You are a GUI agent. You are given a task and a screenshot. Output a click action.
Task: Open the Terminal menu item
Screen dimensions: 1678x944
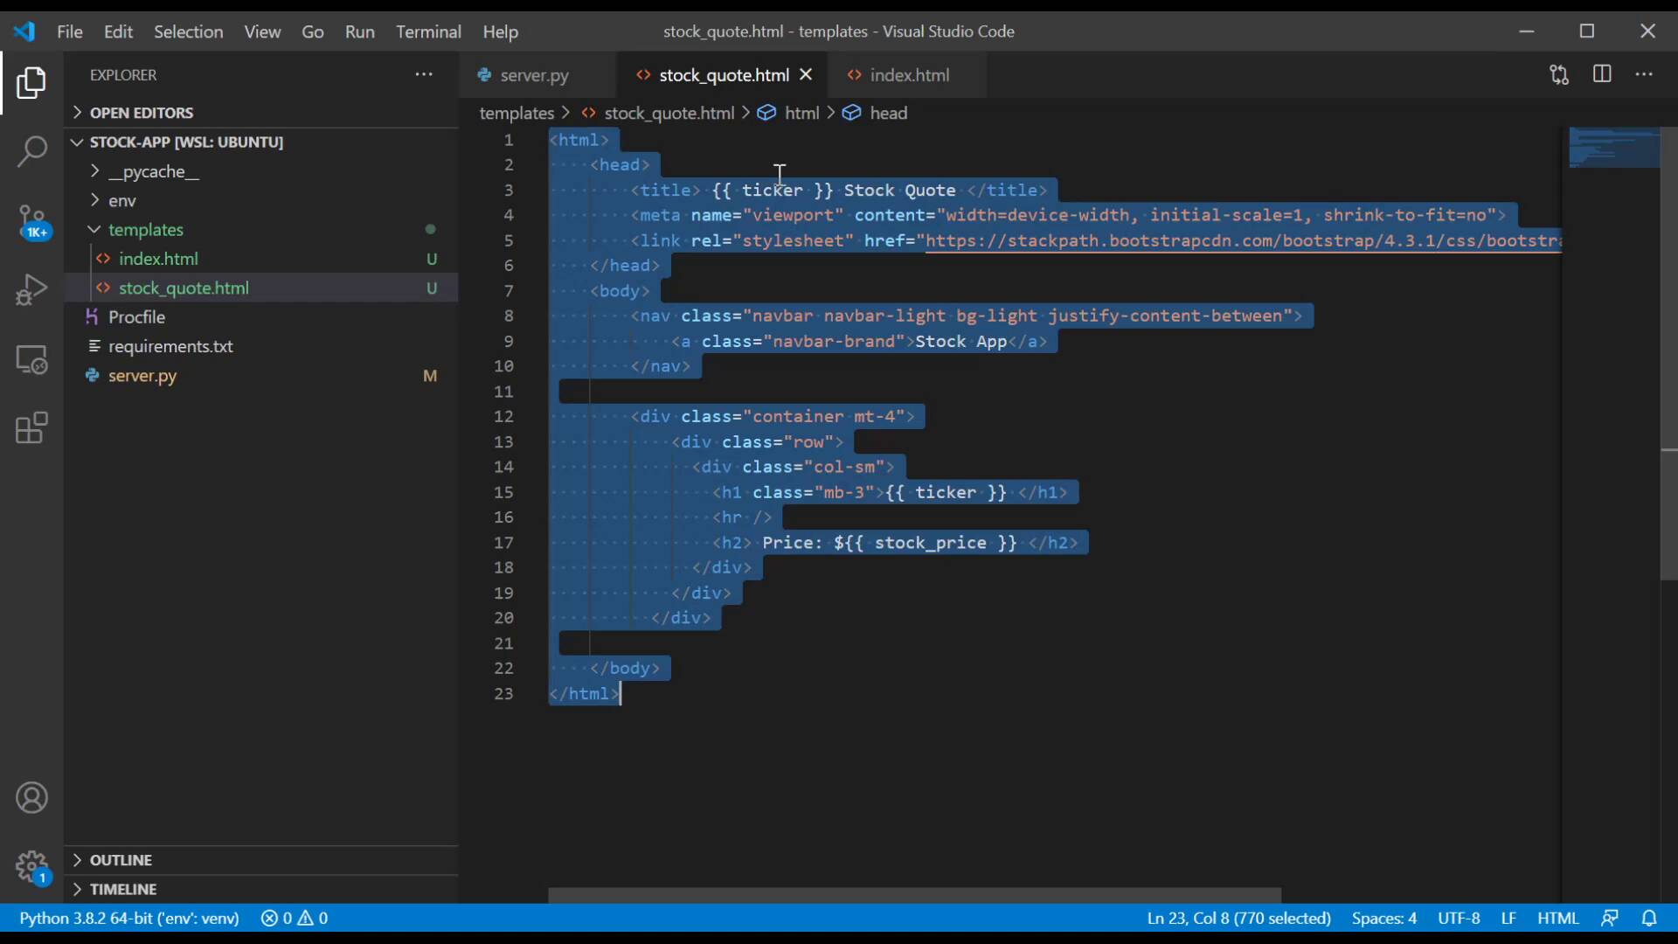tap(427, 31)
